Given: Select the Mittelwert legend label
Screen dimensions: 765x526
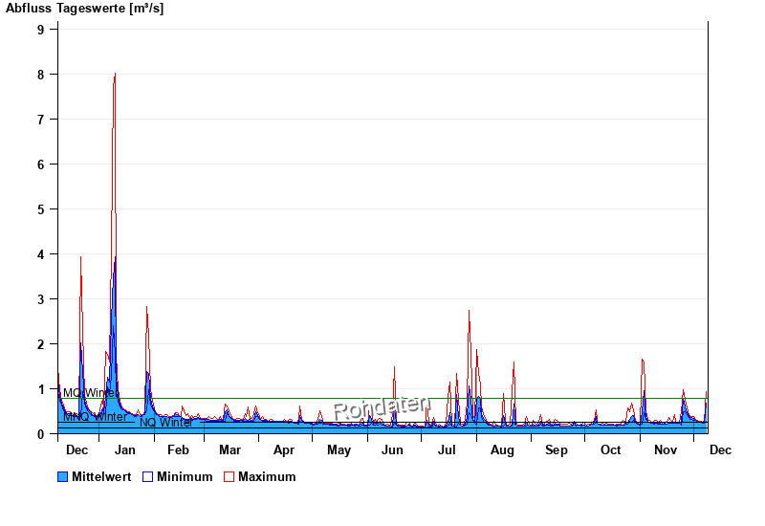Looking at the screenshot, I should 101,476.
